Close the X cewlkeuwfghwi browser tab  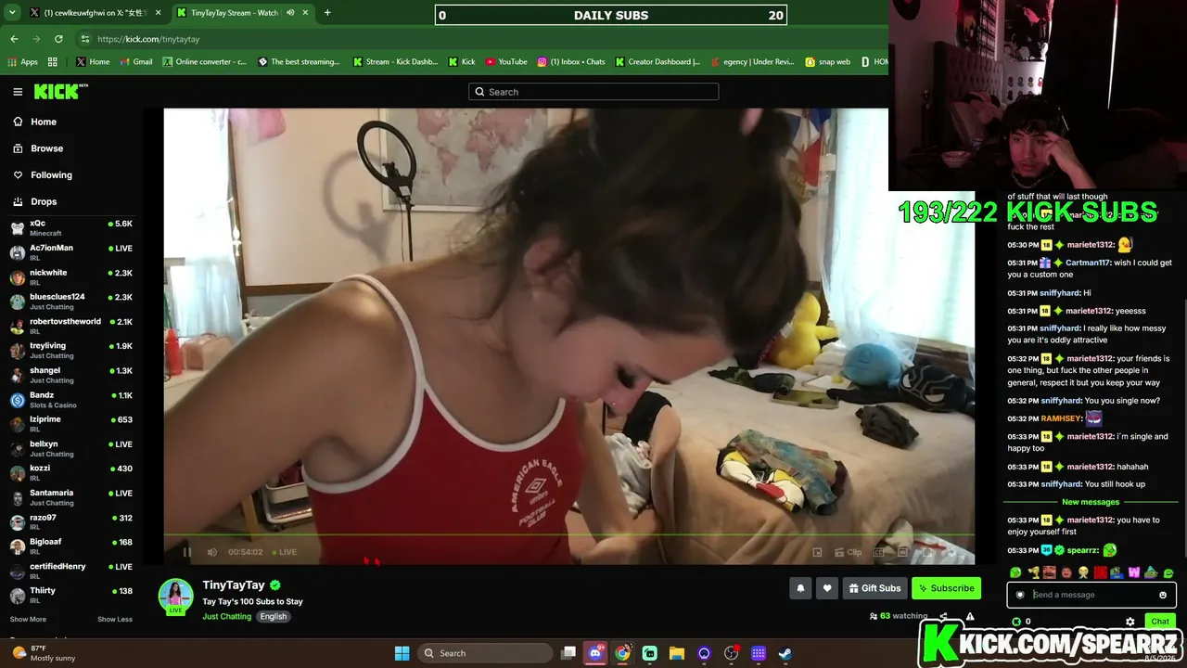pyautogui.click(x=159, y=13)
